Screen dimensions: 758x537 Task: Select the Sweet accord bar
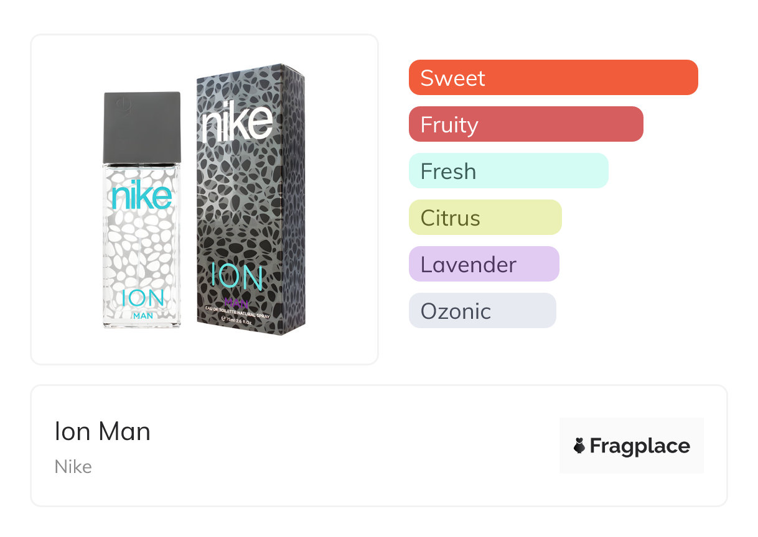pos(553,78)
